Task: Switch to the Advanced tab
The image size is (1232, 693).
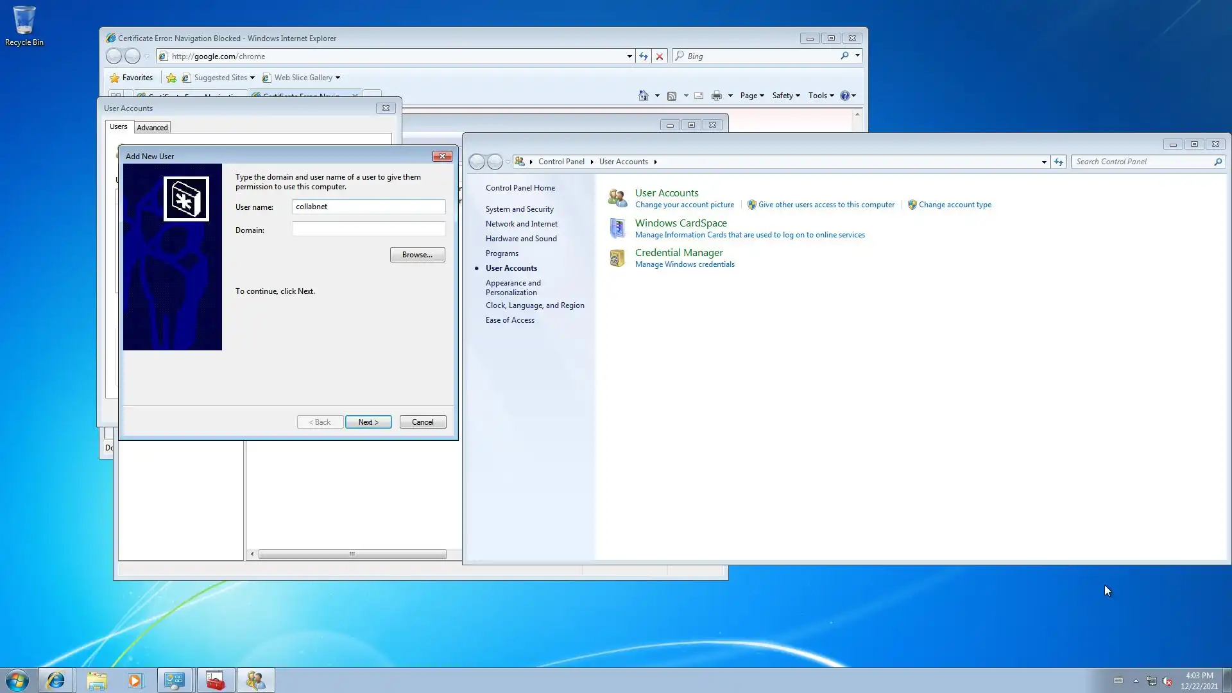Action: [152, 128]
